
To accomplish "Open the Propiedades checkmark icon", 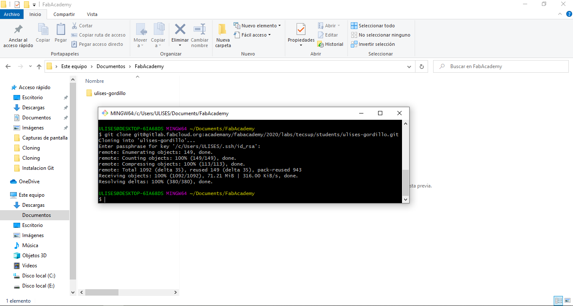I will click(x=301, y=29).
